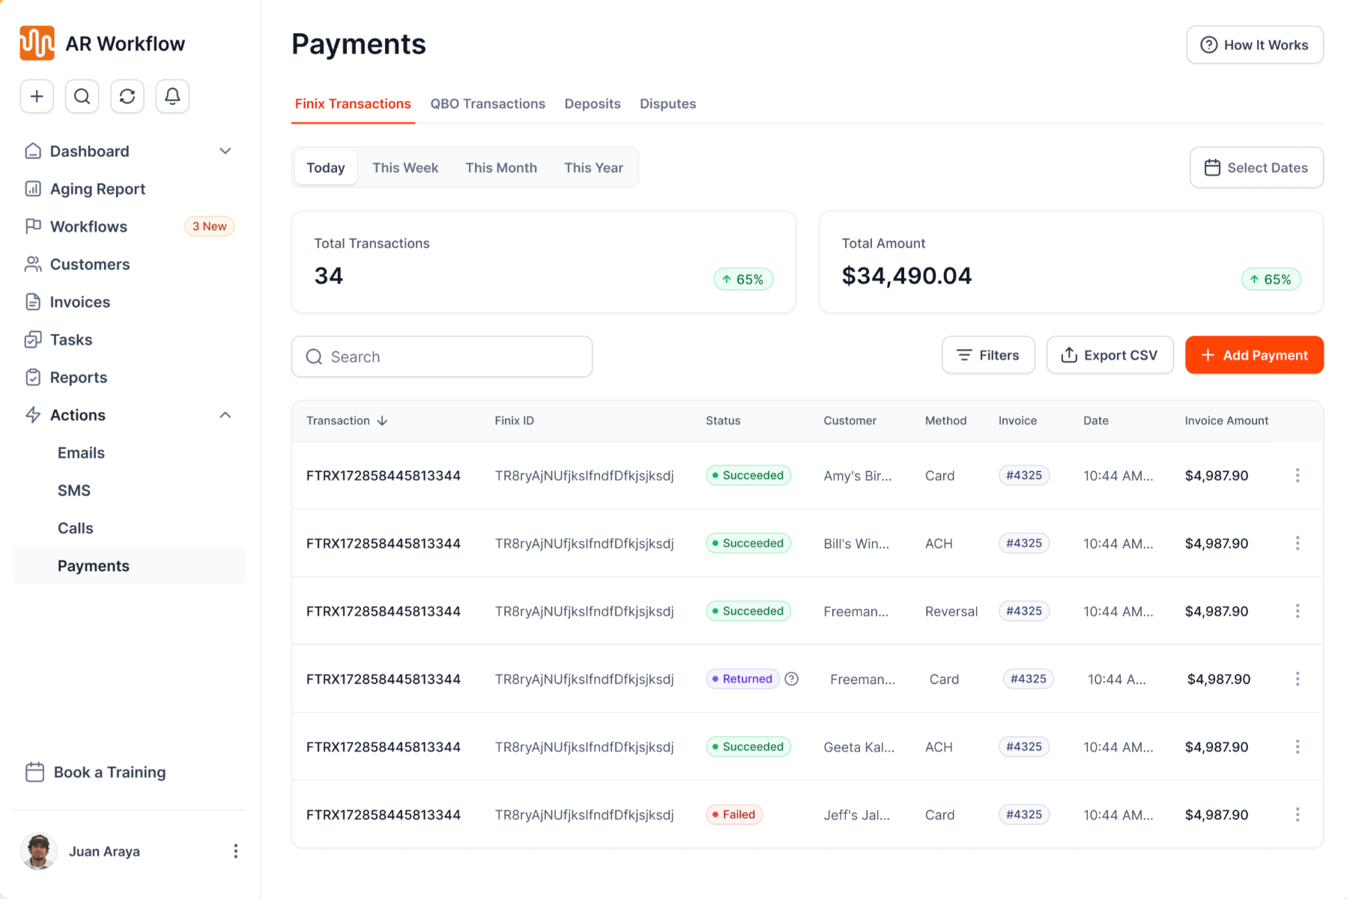Viewport: 1347px width, 899px height.
Task: Click Add Payment button
Action: tap(1254, 355)
